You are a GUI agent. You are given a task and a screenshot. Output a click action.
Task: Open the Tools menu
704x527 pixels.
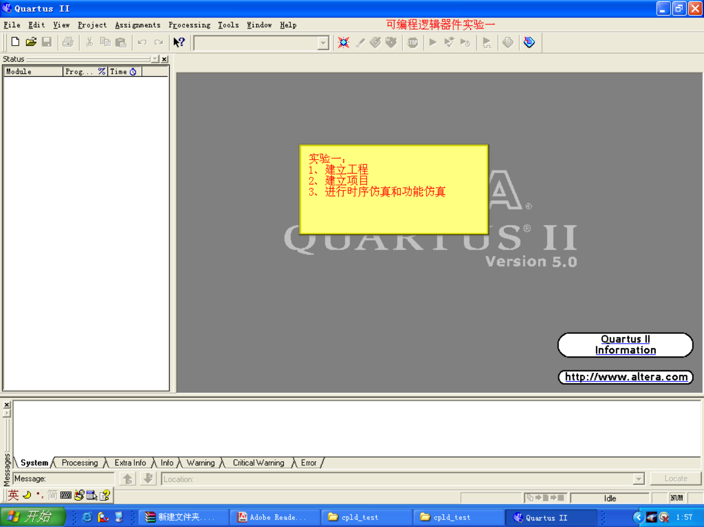click(x=229, y=25)
